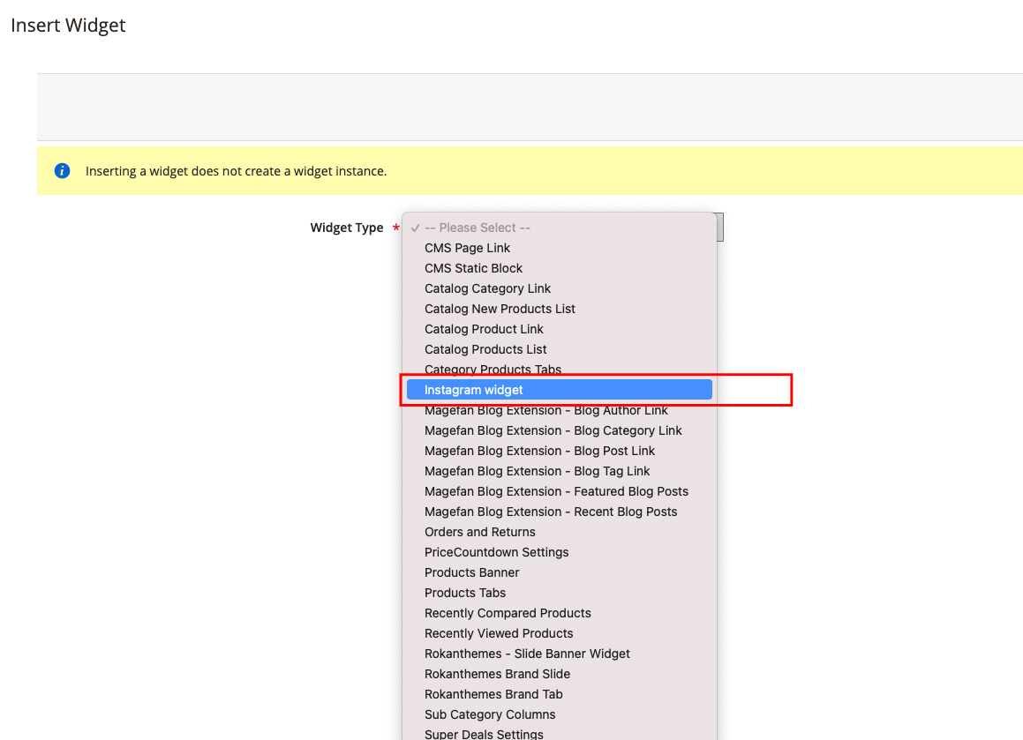Select the '-- Please Select --' option
Screen dimensions: 1023x740
click(559, 228)
